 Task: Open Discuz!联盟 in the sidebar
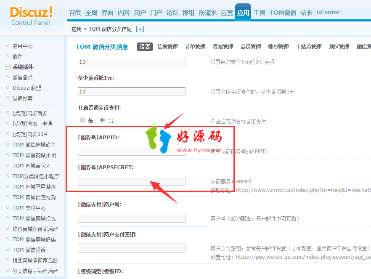27,88
